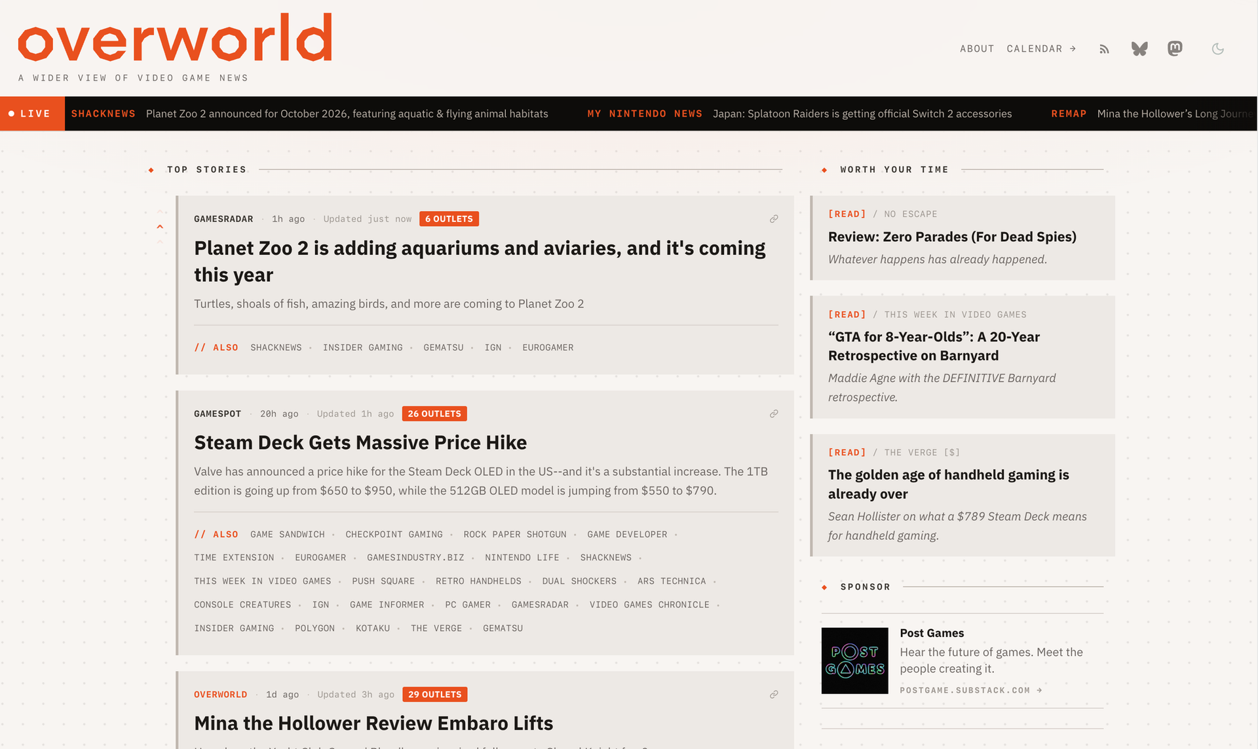This screenshot has width=1258, height=749.
Task: Open the Post Games sponsor thumbnail
Action: (854, 661)
